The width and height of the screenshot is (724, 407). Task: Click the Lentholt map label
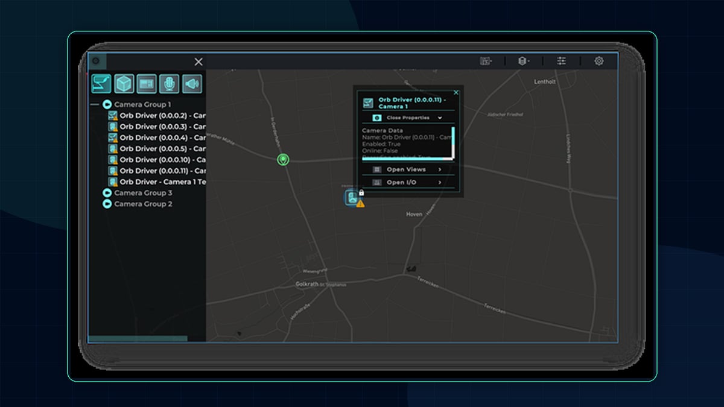point(545,81)
